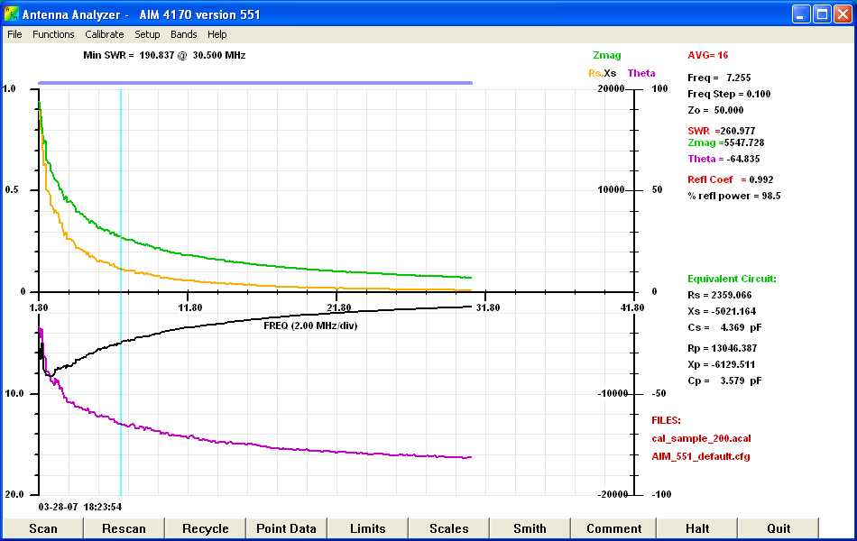Click the FILES: label
Viewport: 857px width, 541px height.
[x=667, y=420]
